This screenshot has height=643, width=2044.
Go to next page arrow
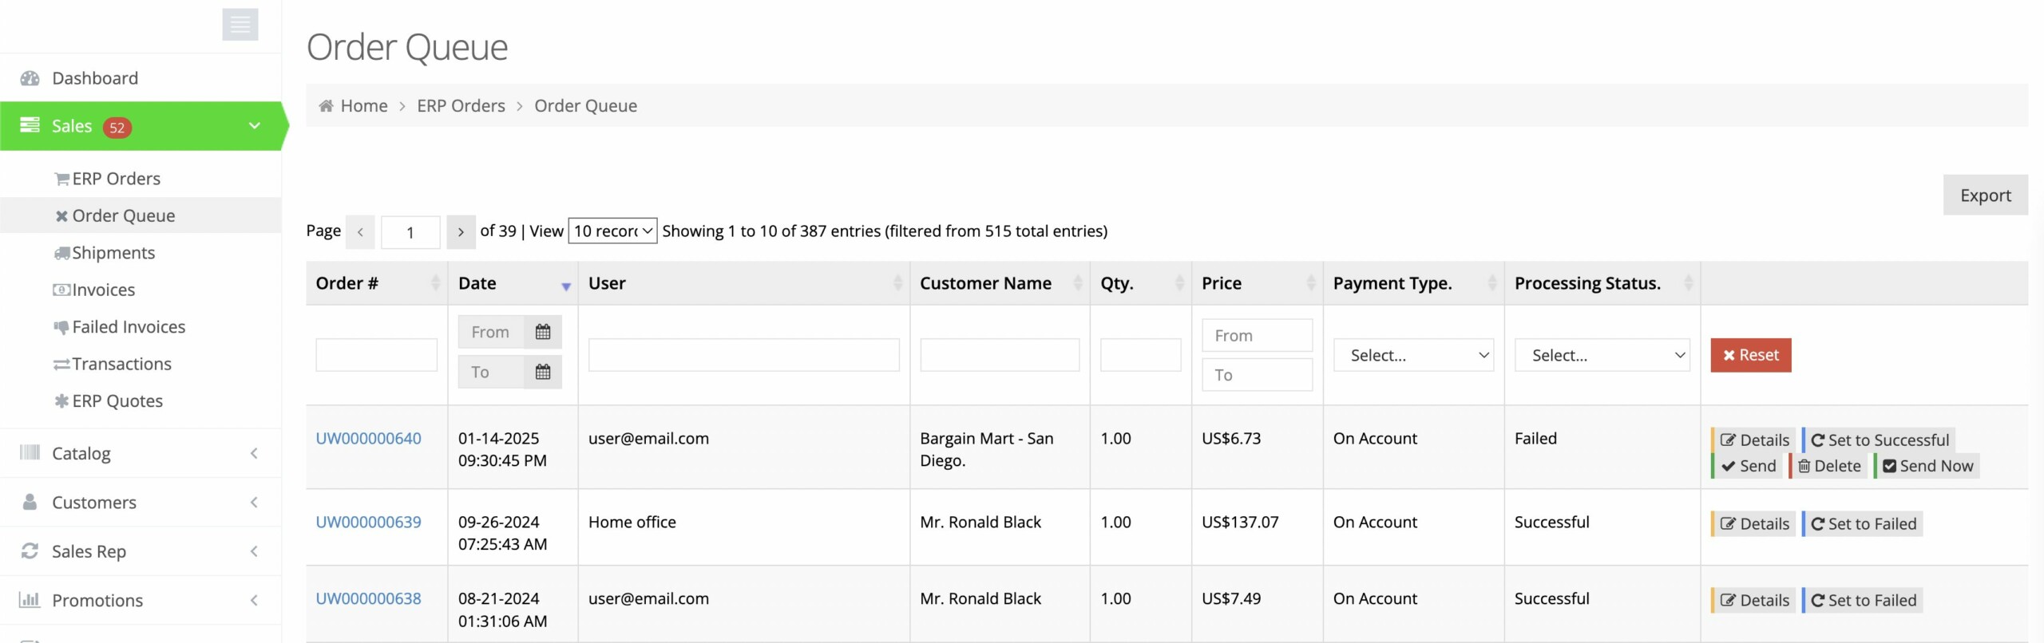pos(461,232)
